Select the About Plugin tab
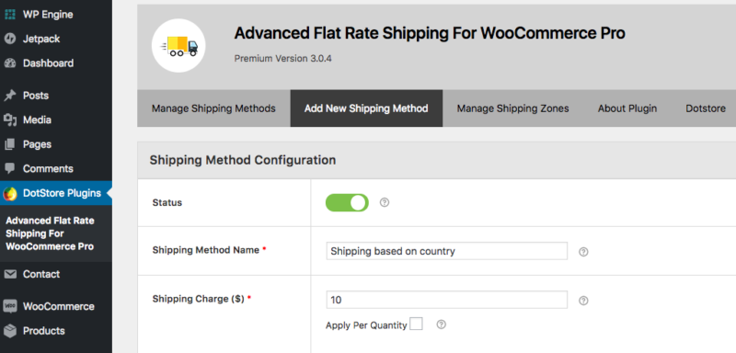The width and height of the screenshot is (736, 353). tap(627, 108)
